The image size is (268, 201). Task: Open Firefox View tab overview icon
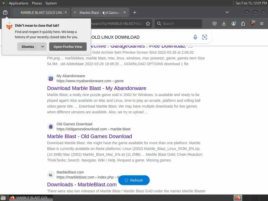pos(5,13)
